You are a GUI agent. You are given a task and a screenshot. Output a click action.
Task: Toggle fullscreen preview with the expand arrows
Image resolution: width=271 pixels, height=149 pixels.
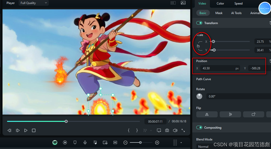coord(183,130)
